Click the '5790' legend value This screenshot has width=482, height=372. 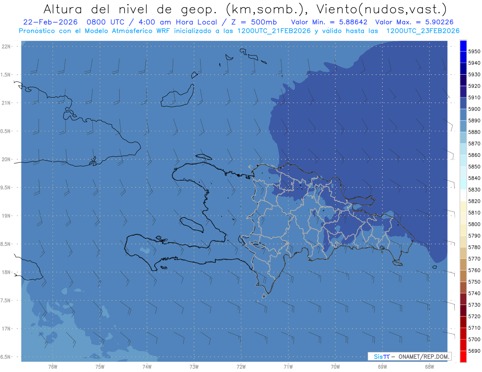[x=474, y=236]
